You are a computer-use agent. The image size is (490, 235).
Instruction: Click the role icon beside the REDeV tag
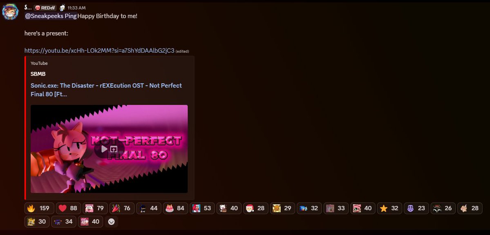(62, 8)
